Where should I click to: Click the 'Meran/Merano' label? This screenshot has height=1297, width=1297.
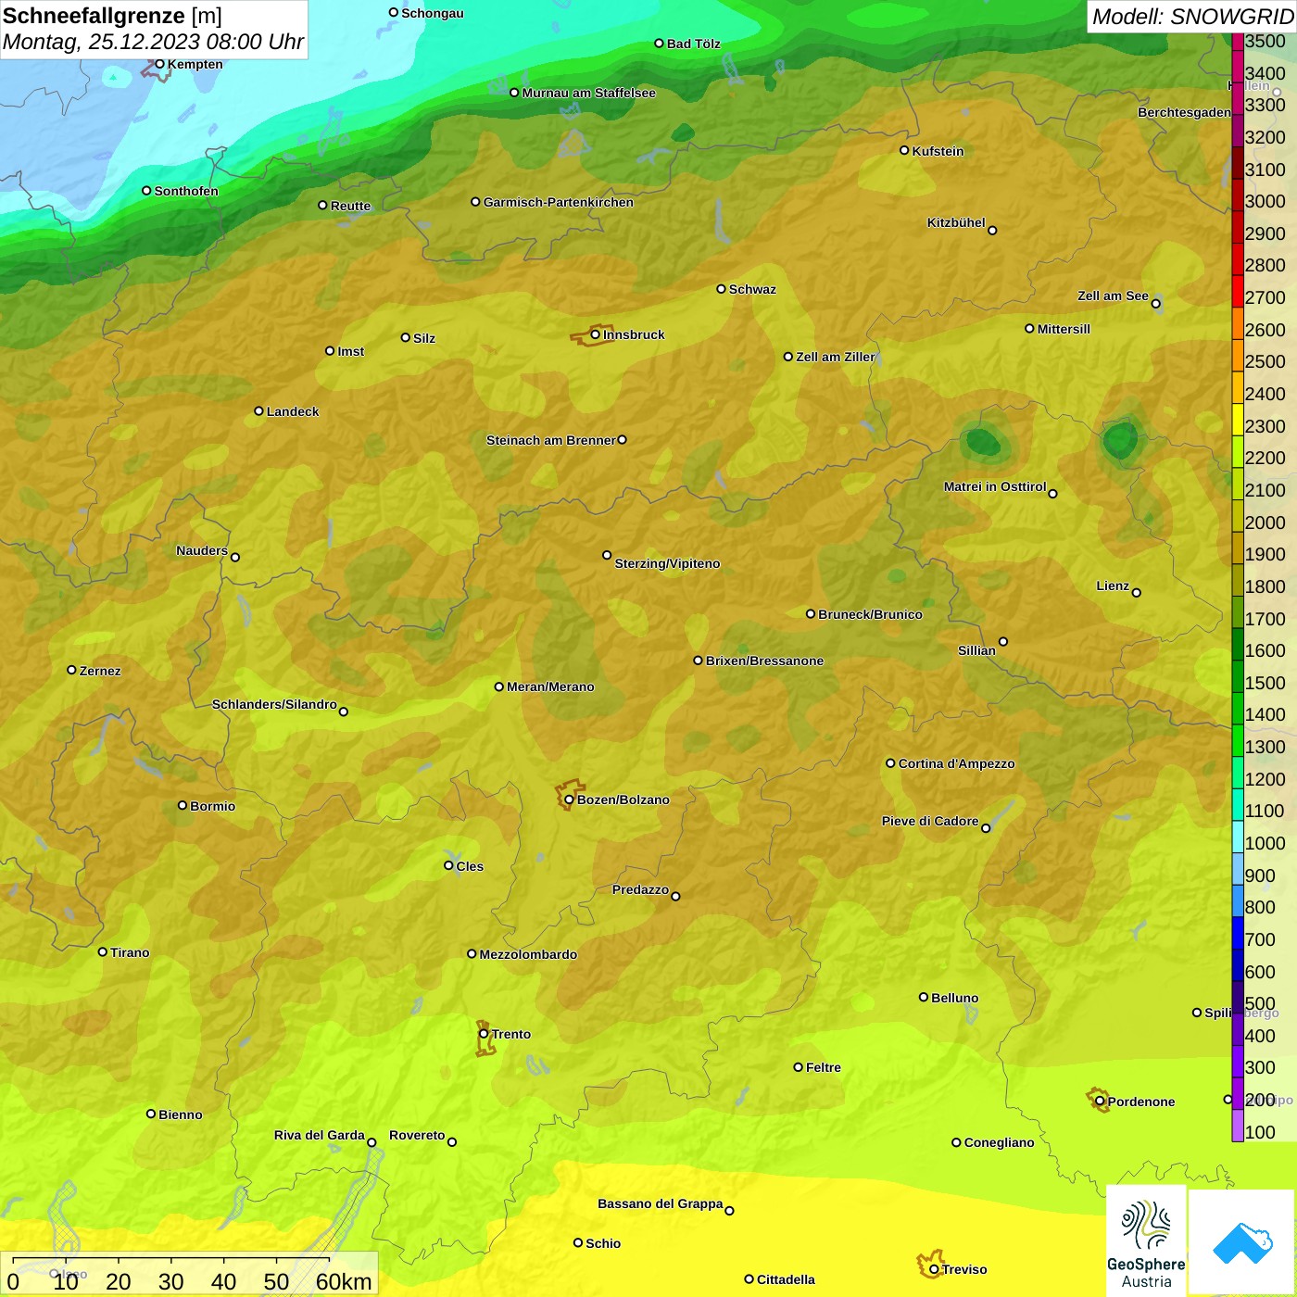[550, 686]
